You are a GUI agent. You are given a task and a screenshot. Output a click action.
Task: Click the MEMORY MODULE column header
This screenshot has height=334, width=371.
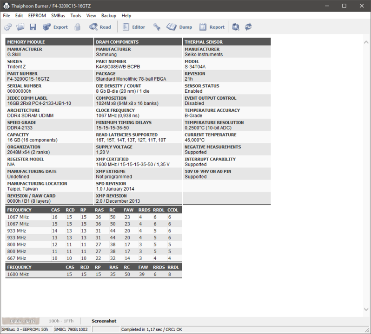coord(49,42)
